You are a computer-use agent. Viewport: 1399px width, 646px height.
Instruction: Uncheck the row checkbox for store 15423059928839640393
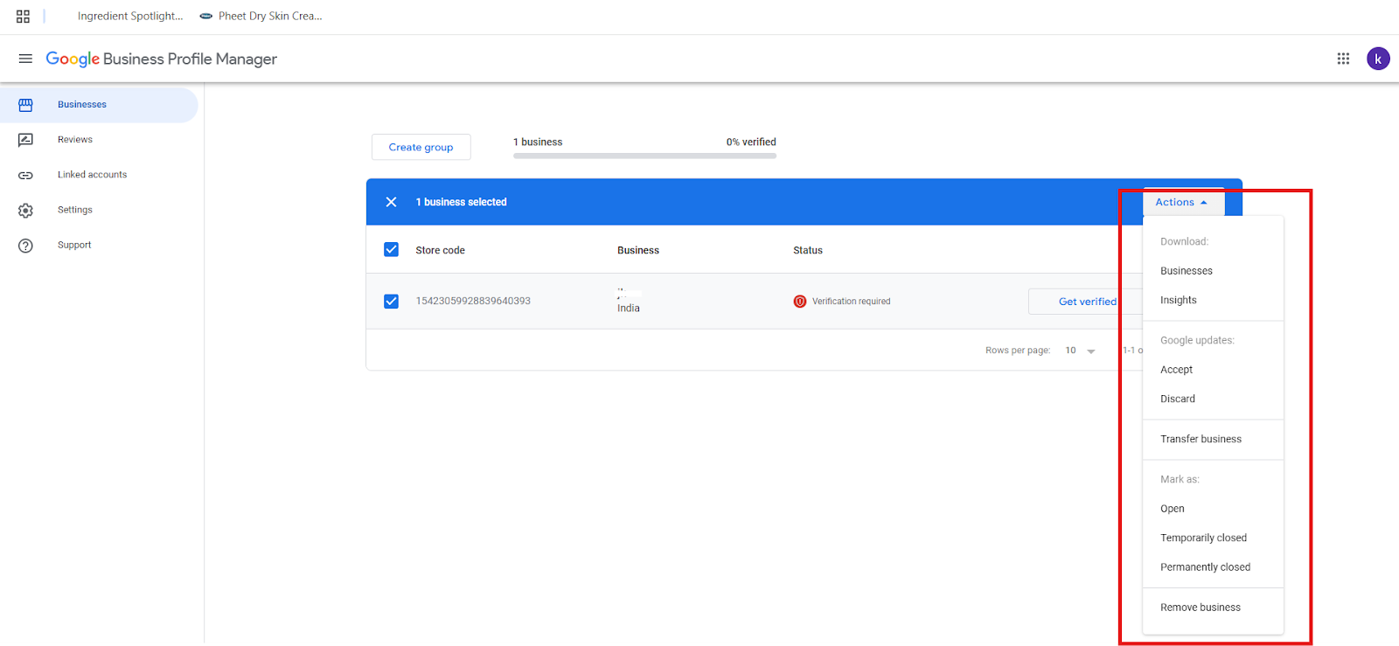391,302
